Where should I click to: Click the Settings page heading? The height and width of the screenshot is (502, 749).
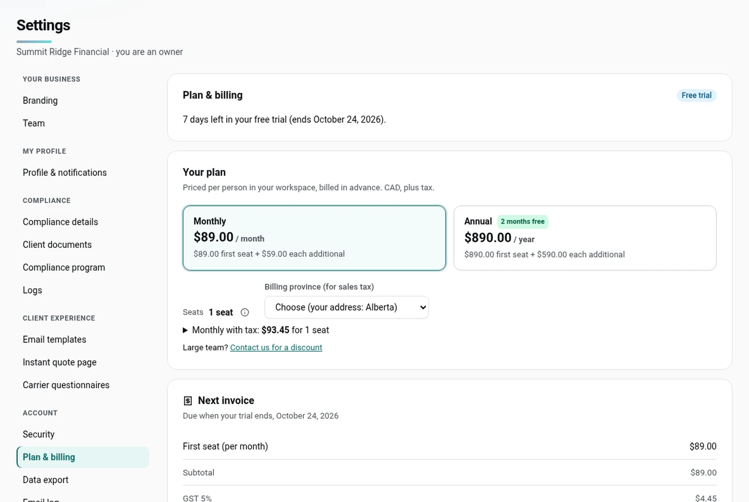[x=43, y=25]
